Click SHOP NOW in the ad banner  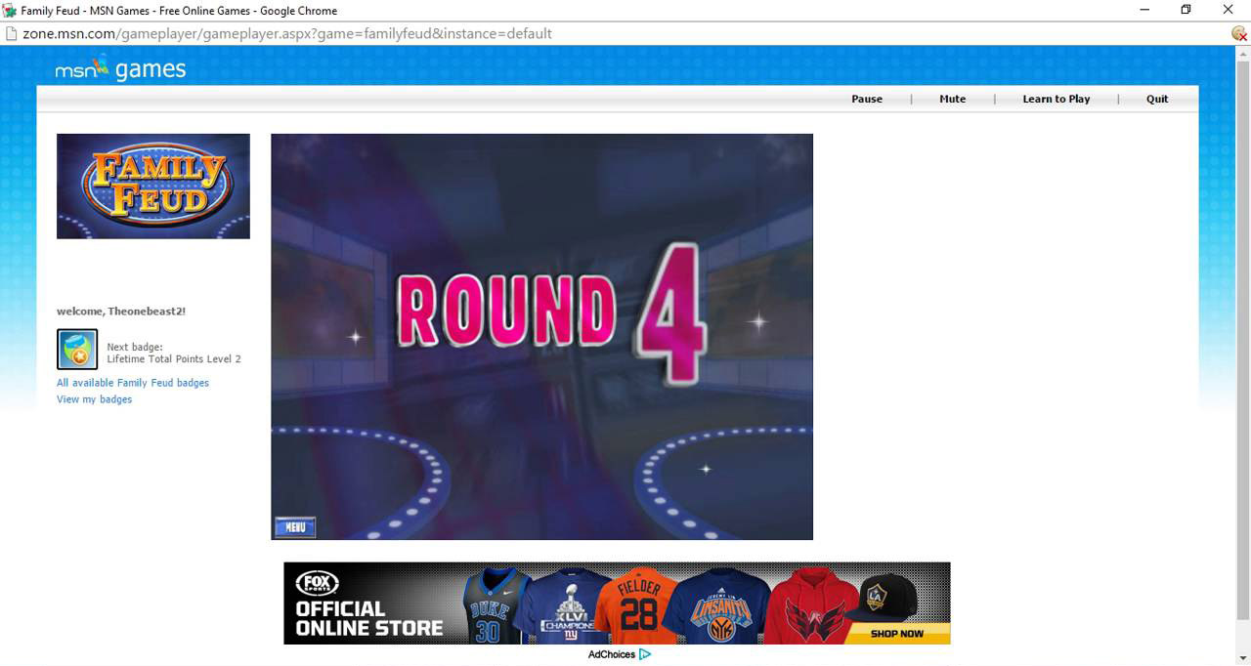tap(896, 634)
